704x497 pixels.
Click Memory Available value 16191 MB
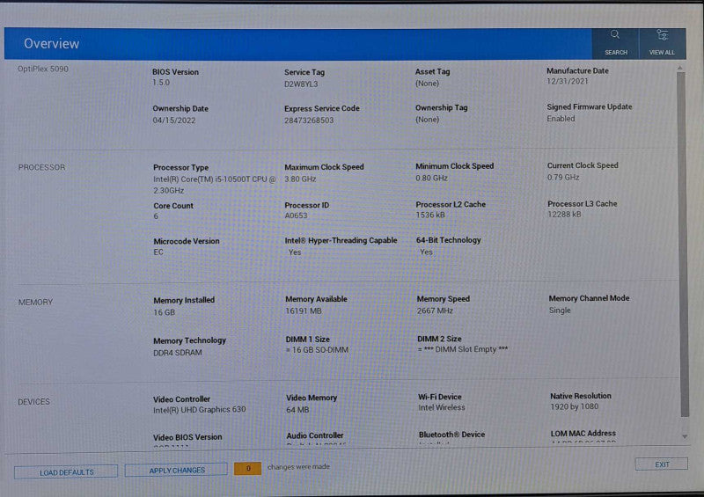(304, 311)
